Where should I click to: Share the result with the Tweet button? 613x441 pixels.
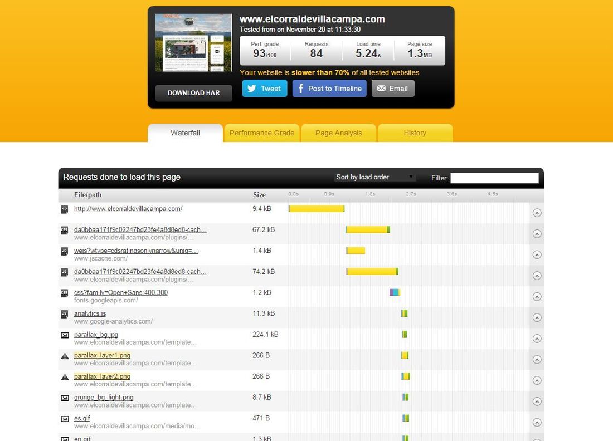(x=265, y=89)
